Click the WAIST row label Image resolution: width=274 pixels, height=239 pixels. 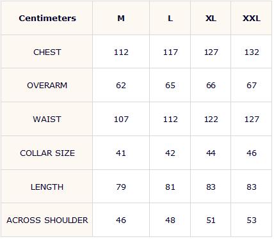pos(47,119)
